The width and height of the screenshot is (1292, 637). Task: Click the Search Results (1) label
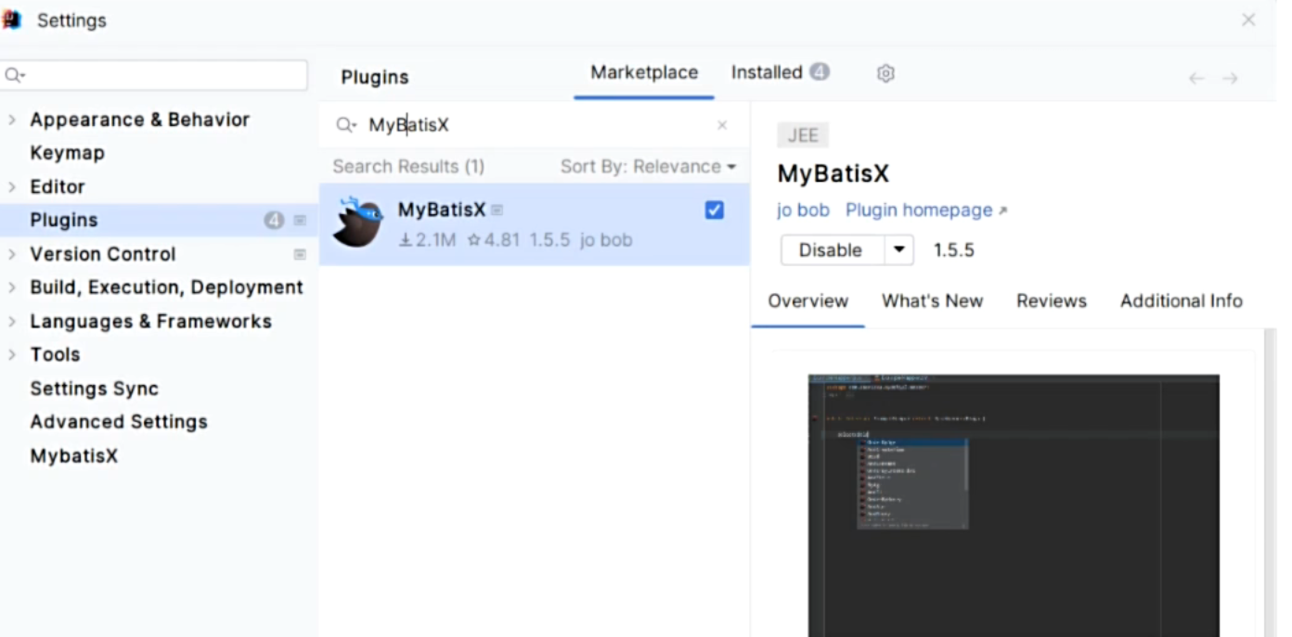pyautogui.click(x=408, y=167)
